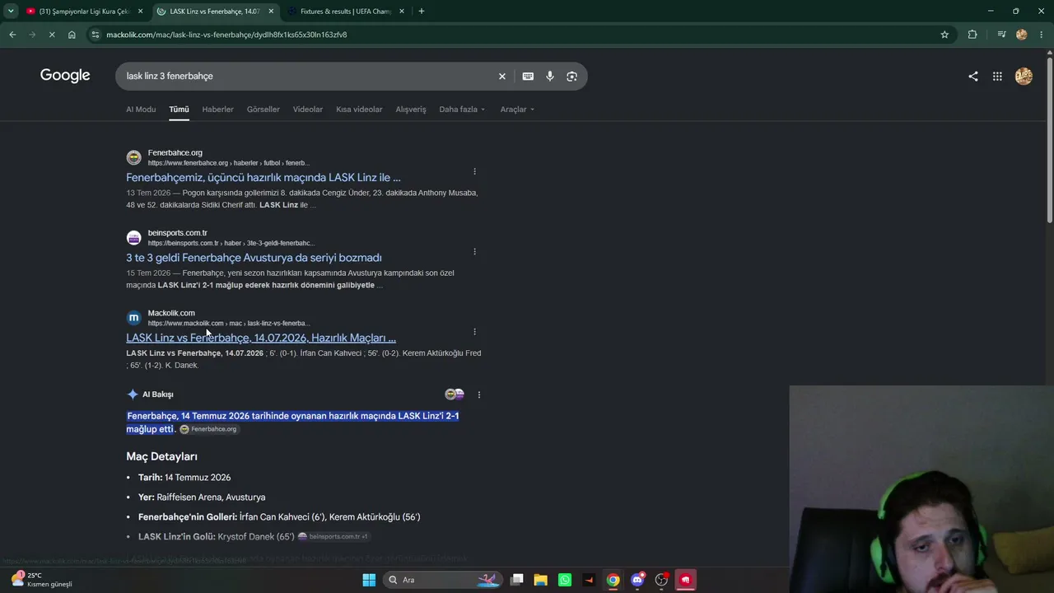
Task: Open the Görseller results tab
Action: coord(263,110)
